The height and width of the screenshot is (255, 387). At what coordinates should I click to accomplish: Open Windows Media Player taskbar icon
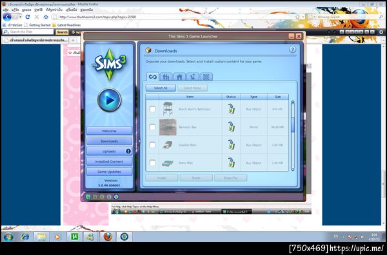tap(57, 237)
